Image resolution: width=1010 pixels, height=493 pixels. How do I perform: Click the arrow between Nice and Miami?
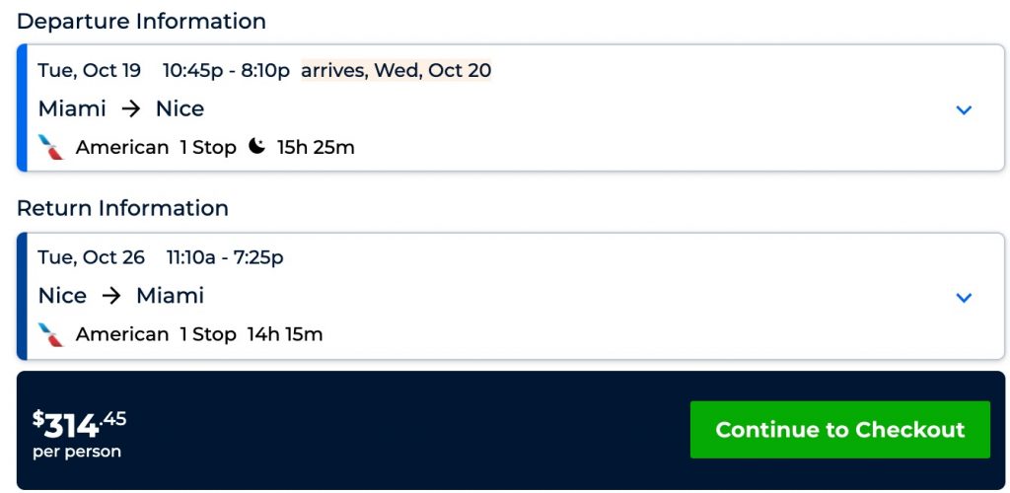[x=110, y=296]
